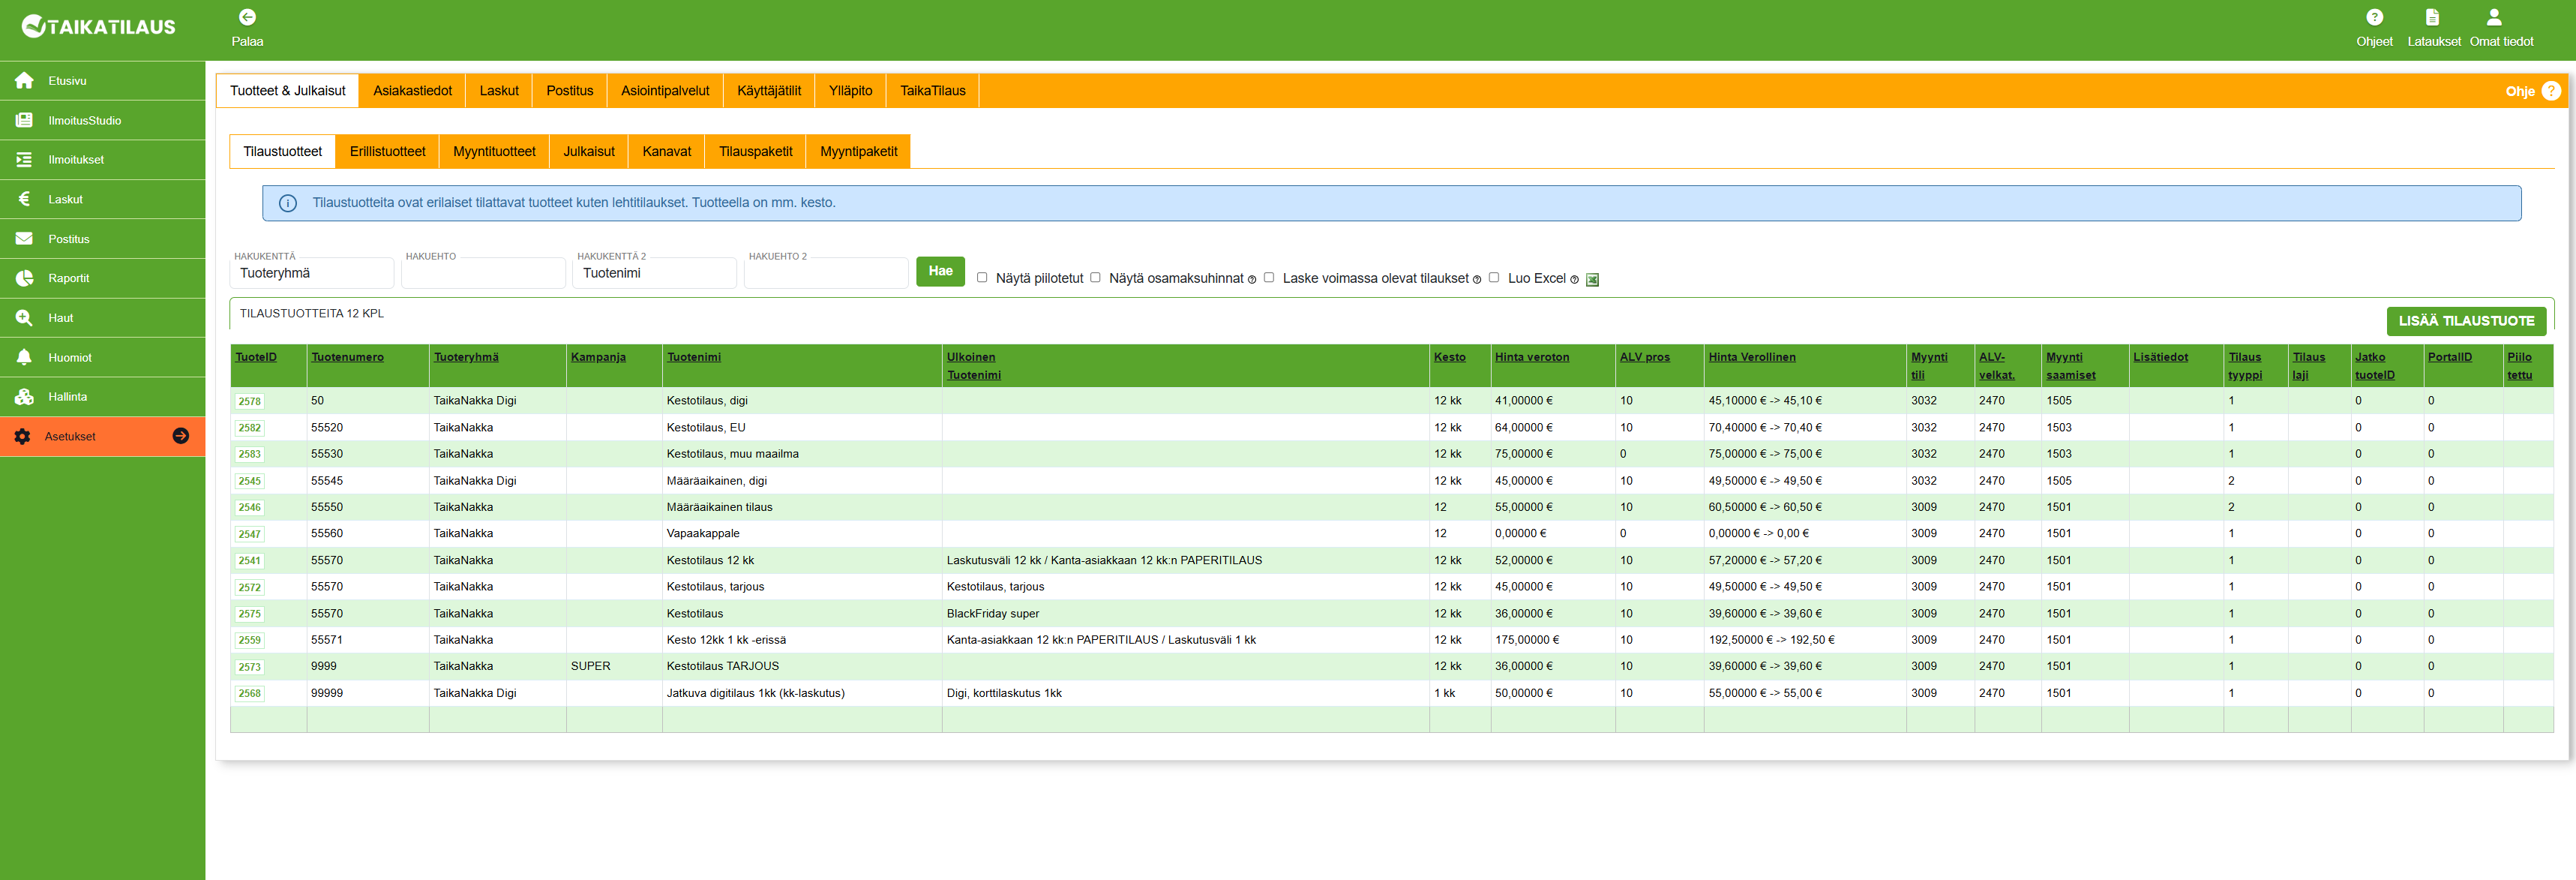Open the Hakukenttä 2 dropdown showing Tuotenimi
This screenshot has height=880, width=2576.
654,273
